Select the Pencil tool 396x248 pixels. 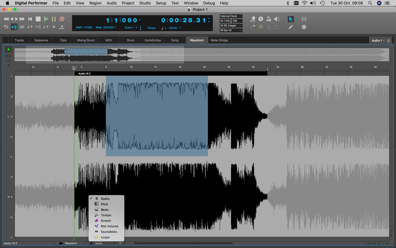point(291,27)
